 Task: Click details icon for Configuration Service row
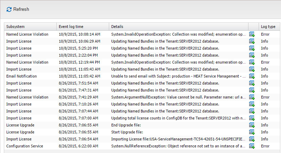pos(252,146)
